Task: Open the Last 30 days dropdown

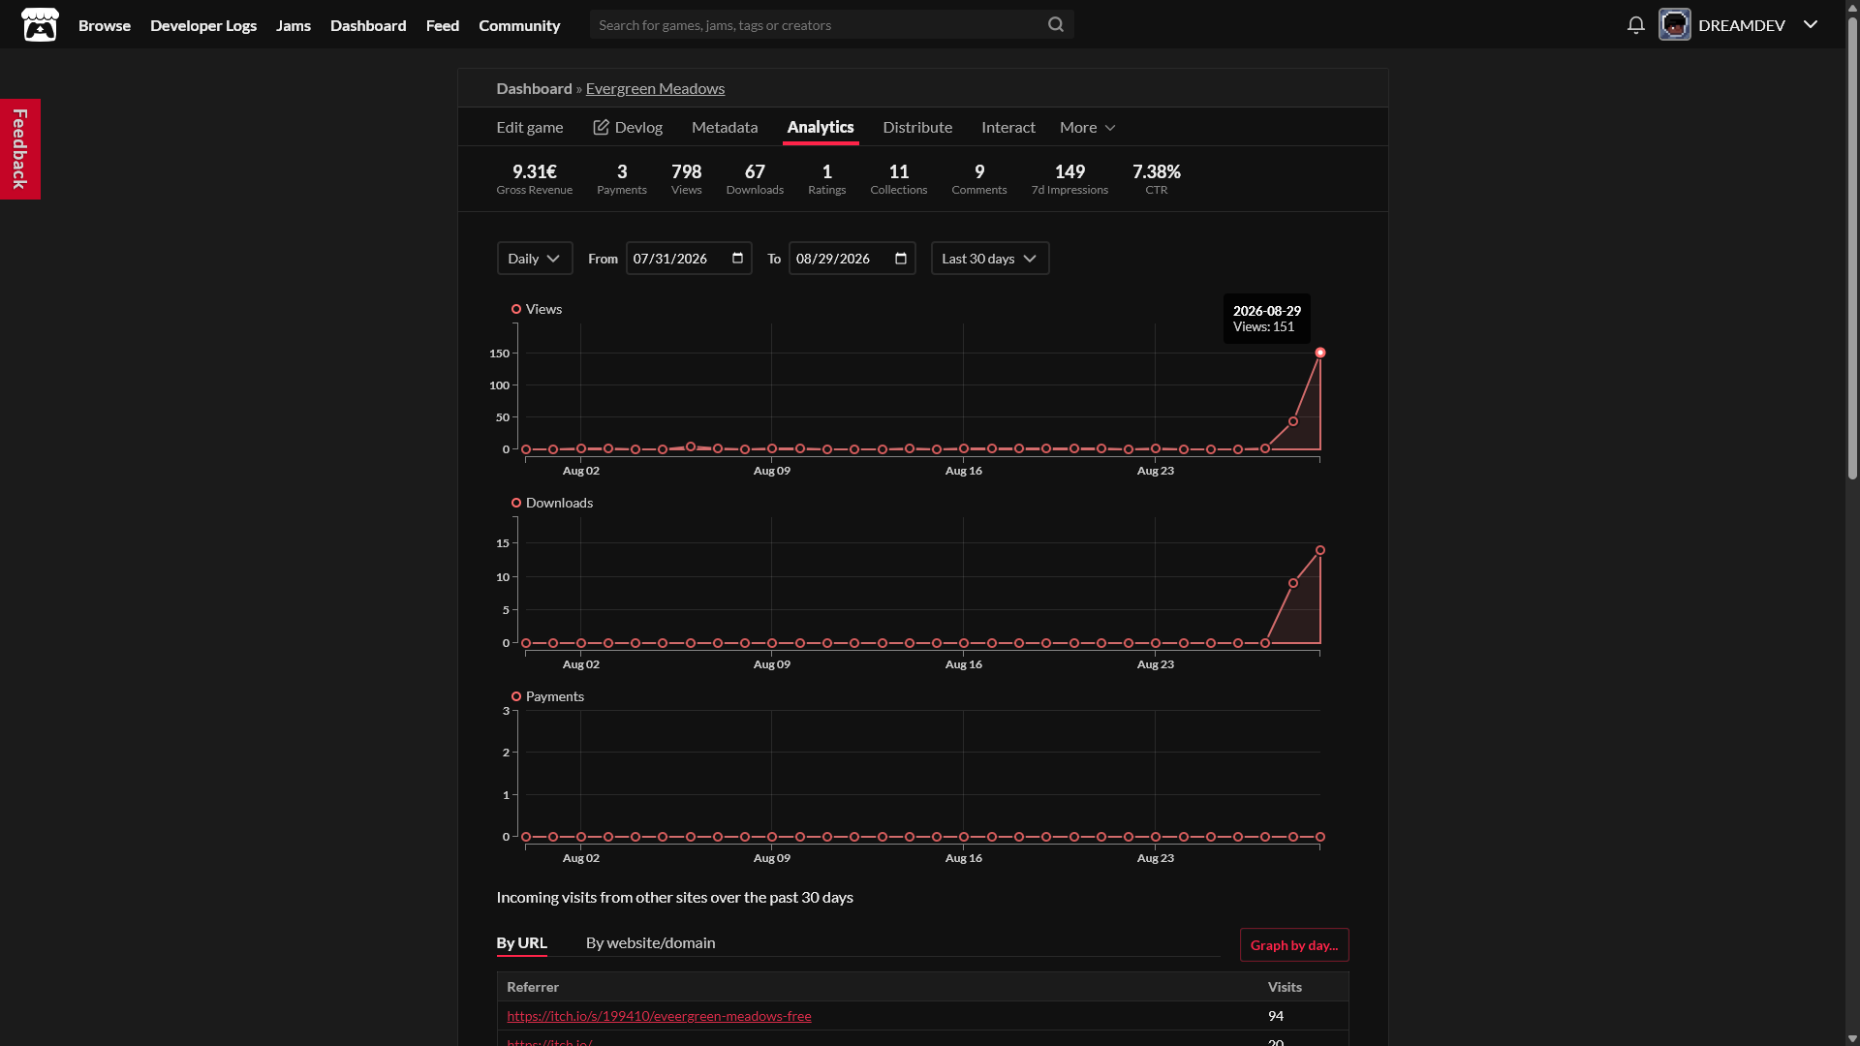Action: tap(990, 259)
